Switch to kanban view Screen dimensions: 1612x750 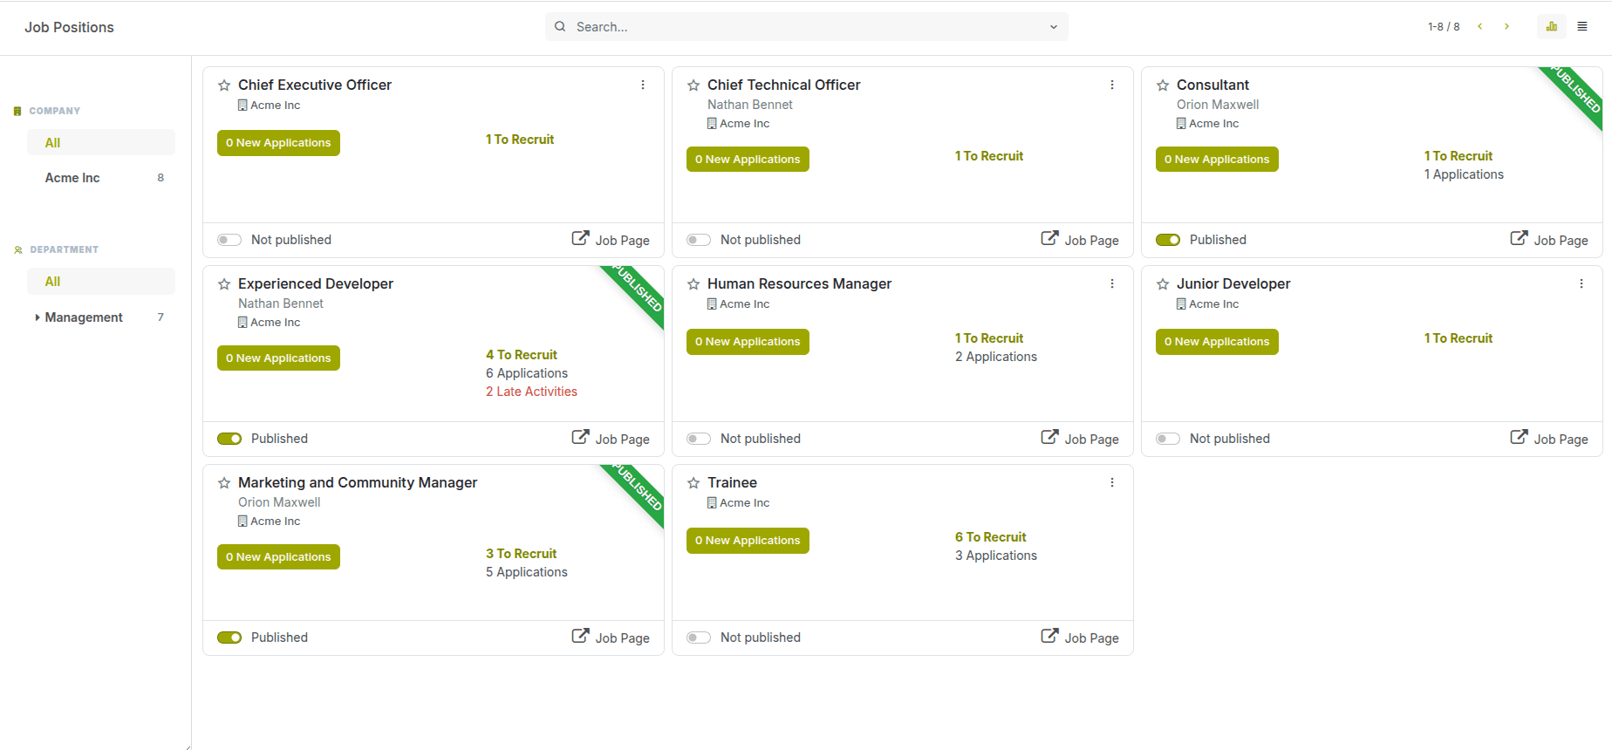[1552, 27]
